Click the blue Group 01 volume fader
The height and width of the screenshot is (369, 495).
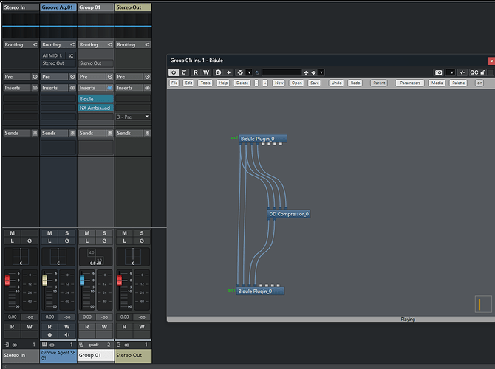coord(82,280)
